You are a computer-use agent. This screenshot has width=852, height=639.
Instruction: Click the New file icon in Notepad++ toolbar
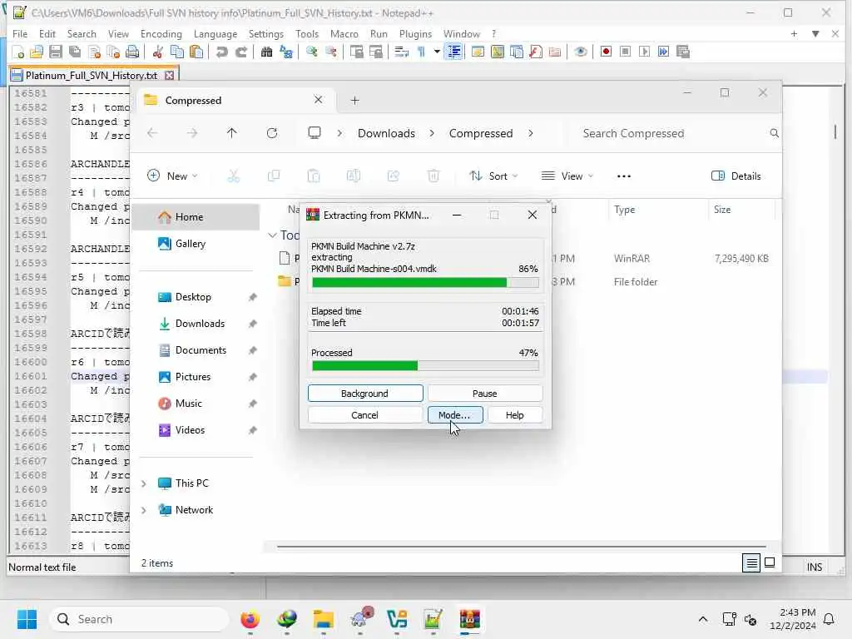pos(18,52)
